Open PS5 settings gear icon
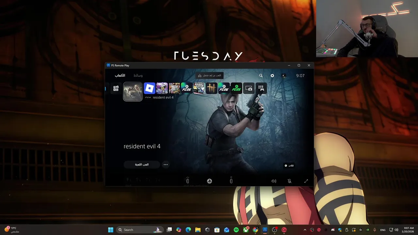 pyautogui.click(x=272, y=76)
